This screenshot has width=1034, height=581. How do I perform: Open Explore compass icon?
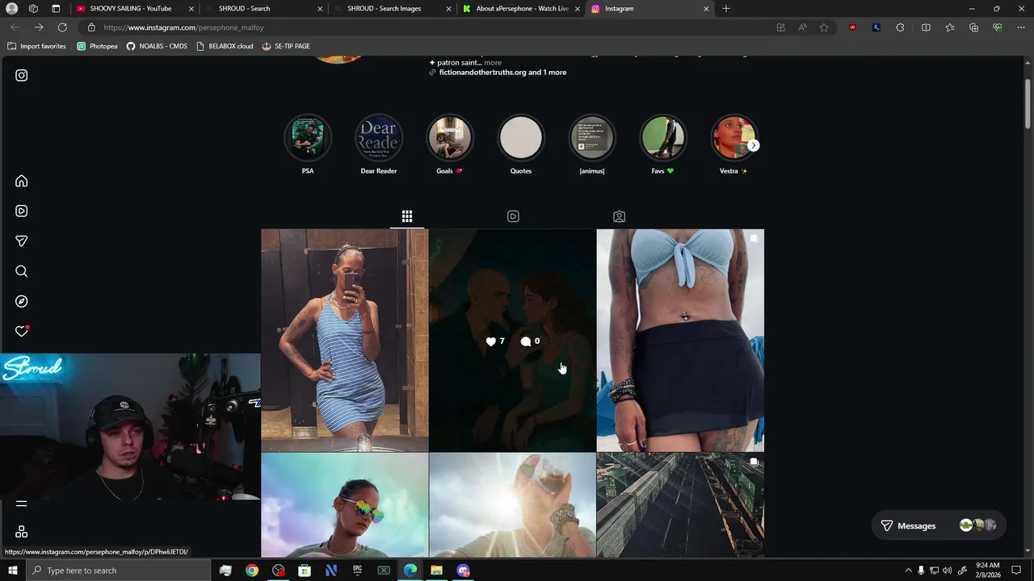pos(22,301)
